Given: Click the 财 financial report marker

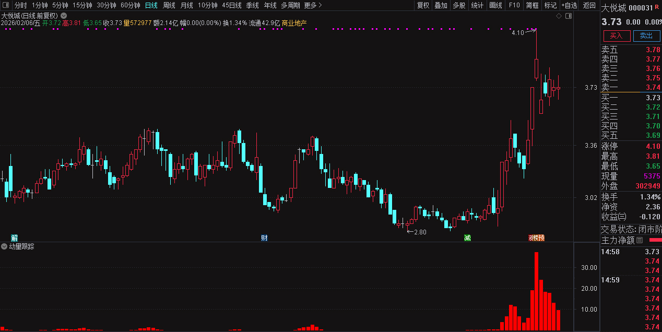Looking at the screenshot, I should pos(264,238).
